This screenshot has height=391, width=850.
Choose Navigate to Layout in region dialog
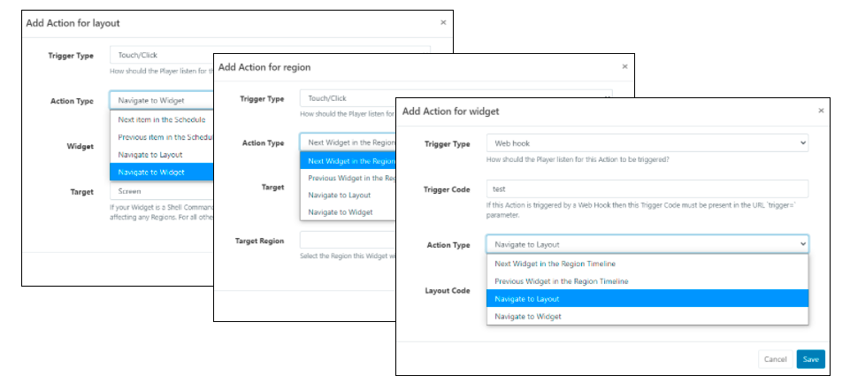348,195
